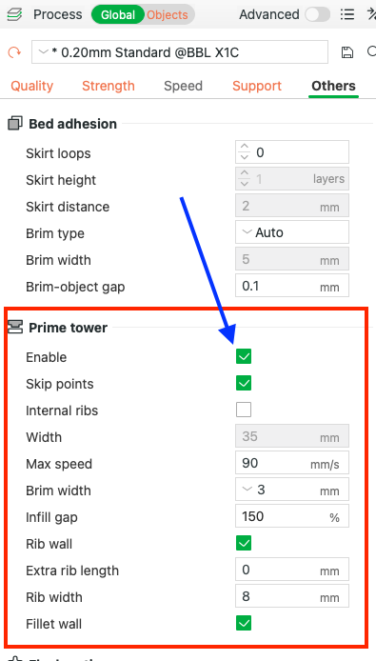This screenshot has height=661, width=376.
Task: Toggle the Advanced mode switch
Action: [x=317, y=14]
